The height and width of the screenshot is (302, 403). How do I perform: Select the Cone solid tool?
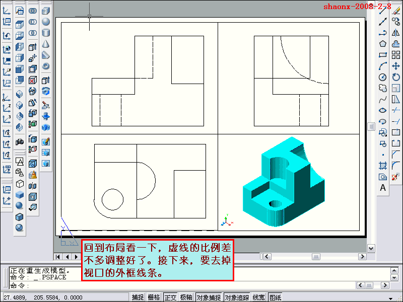point(46,44)
